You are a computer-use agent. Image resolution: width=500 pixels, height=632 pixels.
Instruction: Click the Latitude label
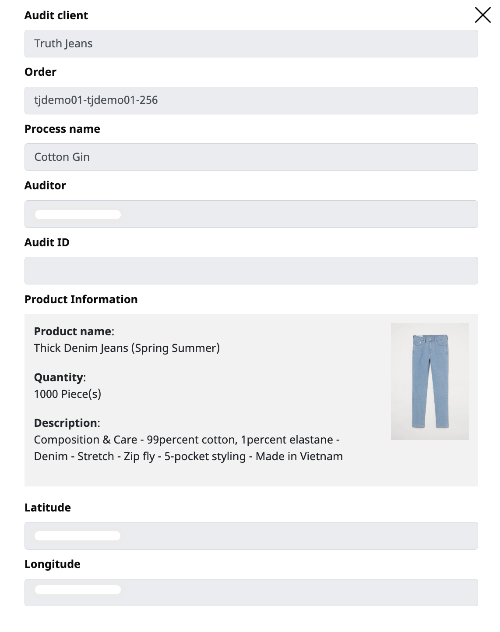(x=48, y=508)
